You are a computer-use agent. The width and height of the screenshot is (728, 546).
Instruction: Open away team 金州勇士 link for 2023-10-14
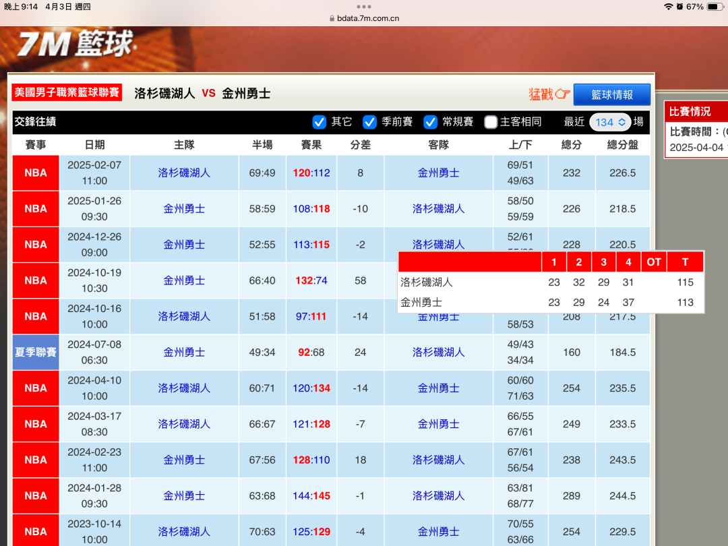(438, 531)
